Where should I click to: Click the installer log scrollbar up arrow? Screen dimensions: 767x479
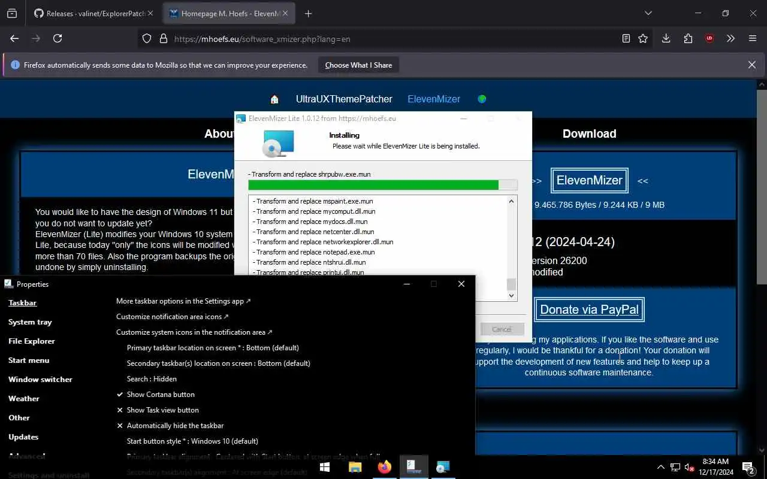511,201
